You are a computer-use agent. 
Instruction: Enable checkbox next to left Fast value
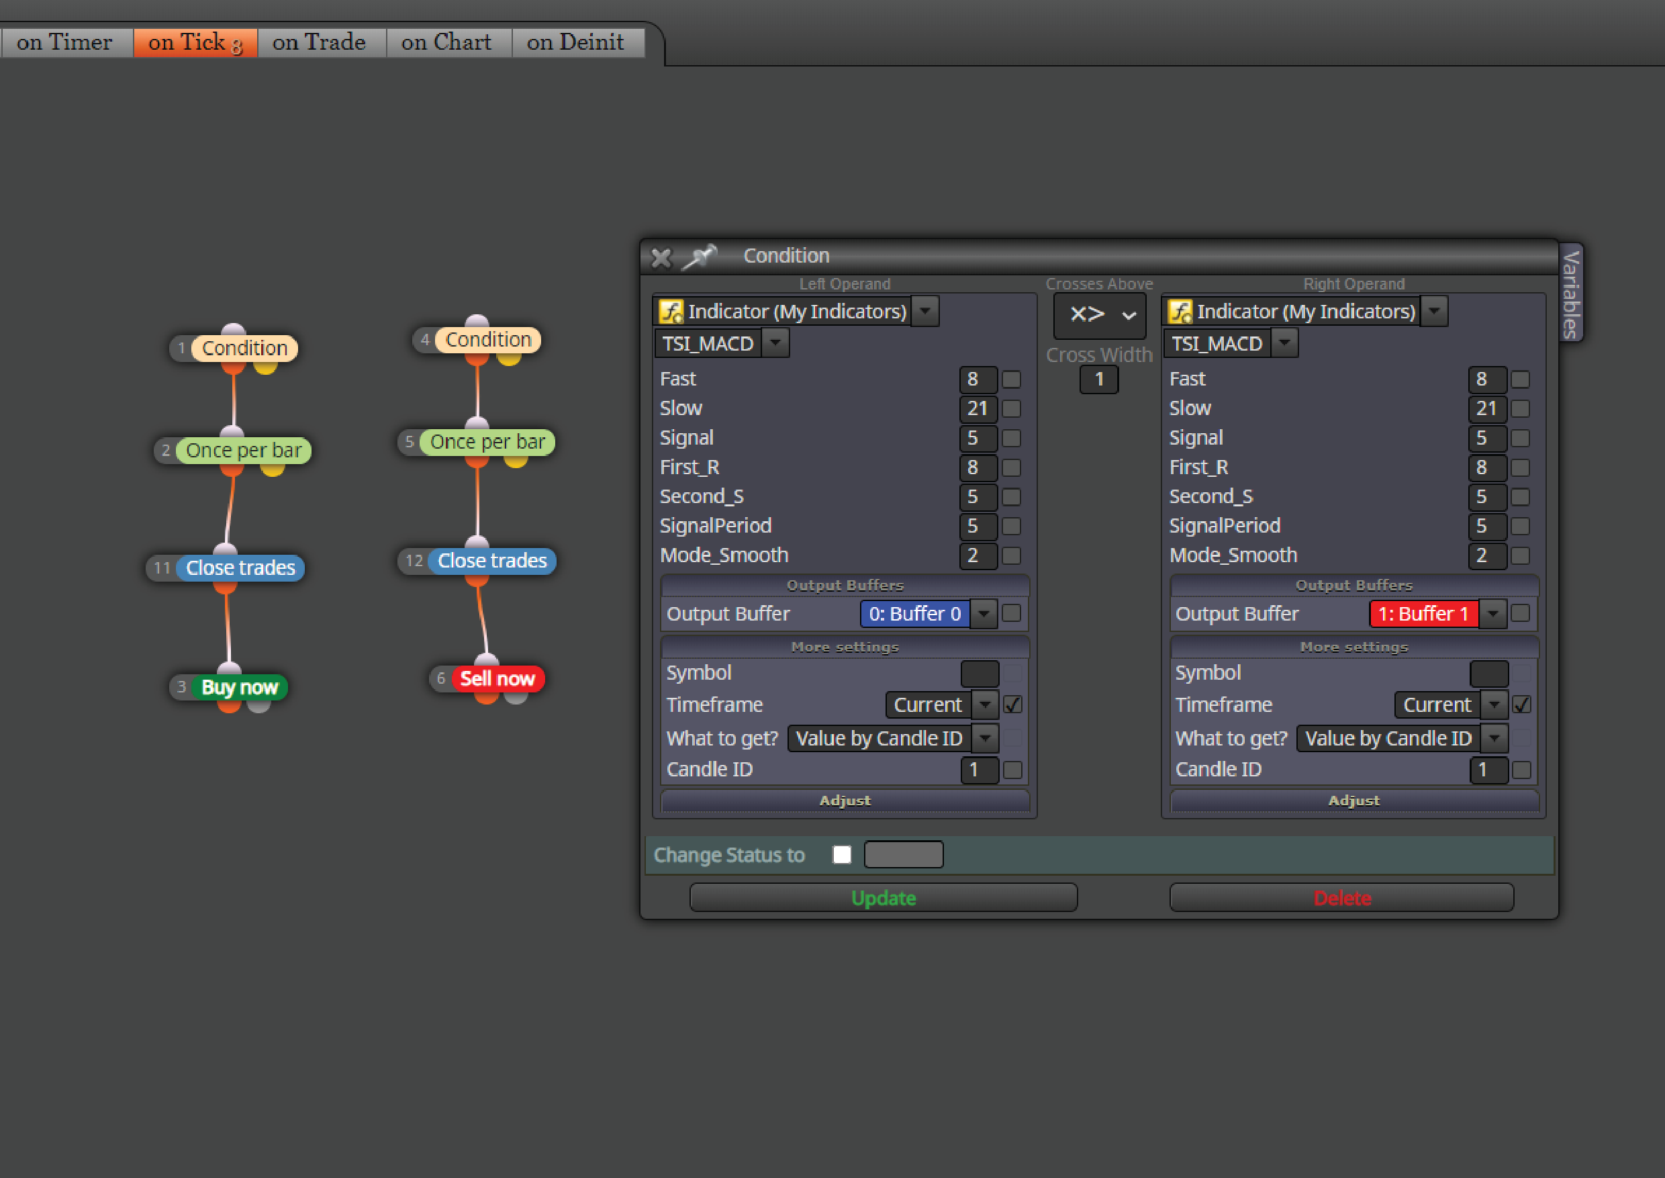1011,379
